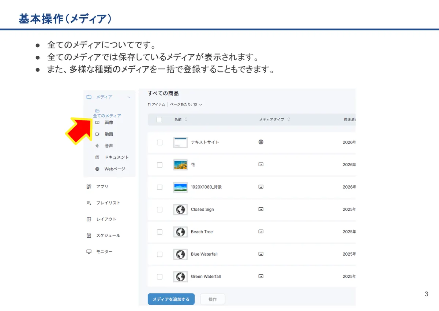Click image type icon in Blue Waterfall row
Image resolution: width=439 pixels, height=311 pixels.
pyautogui.click(x=261, y=254)
